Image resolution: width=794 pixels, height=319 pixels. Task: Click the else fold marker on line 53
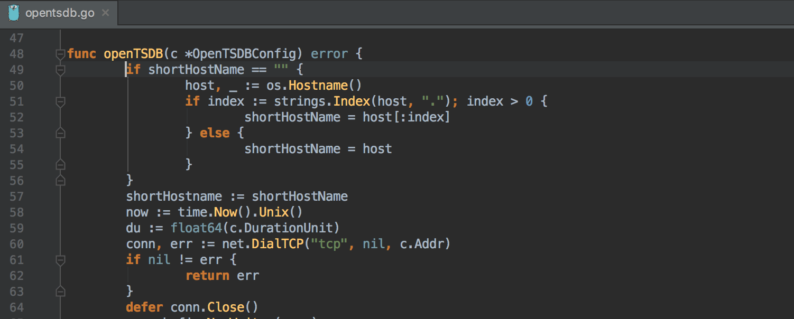click(x=60, y=133)
